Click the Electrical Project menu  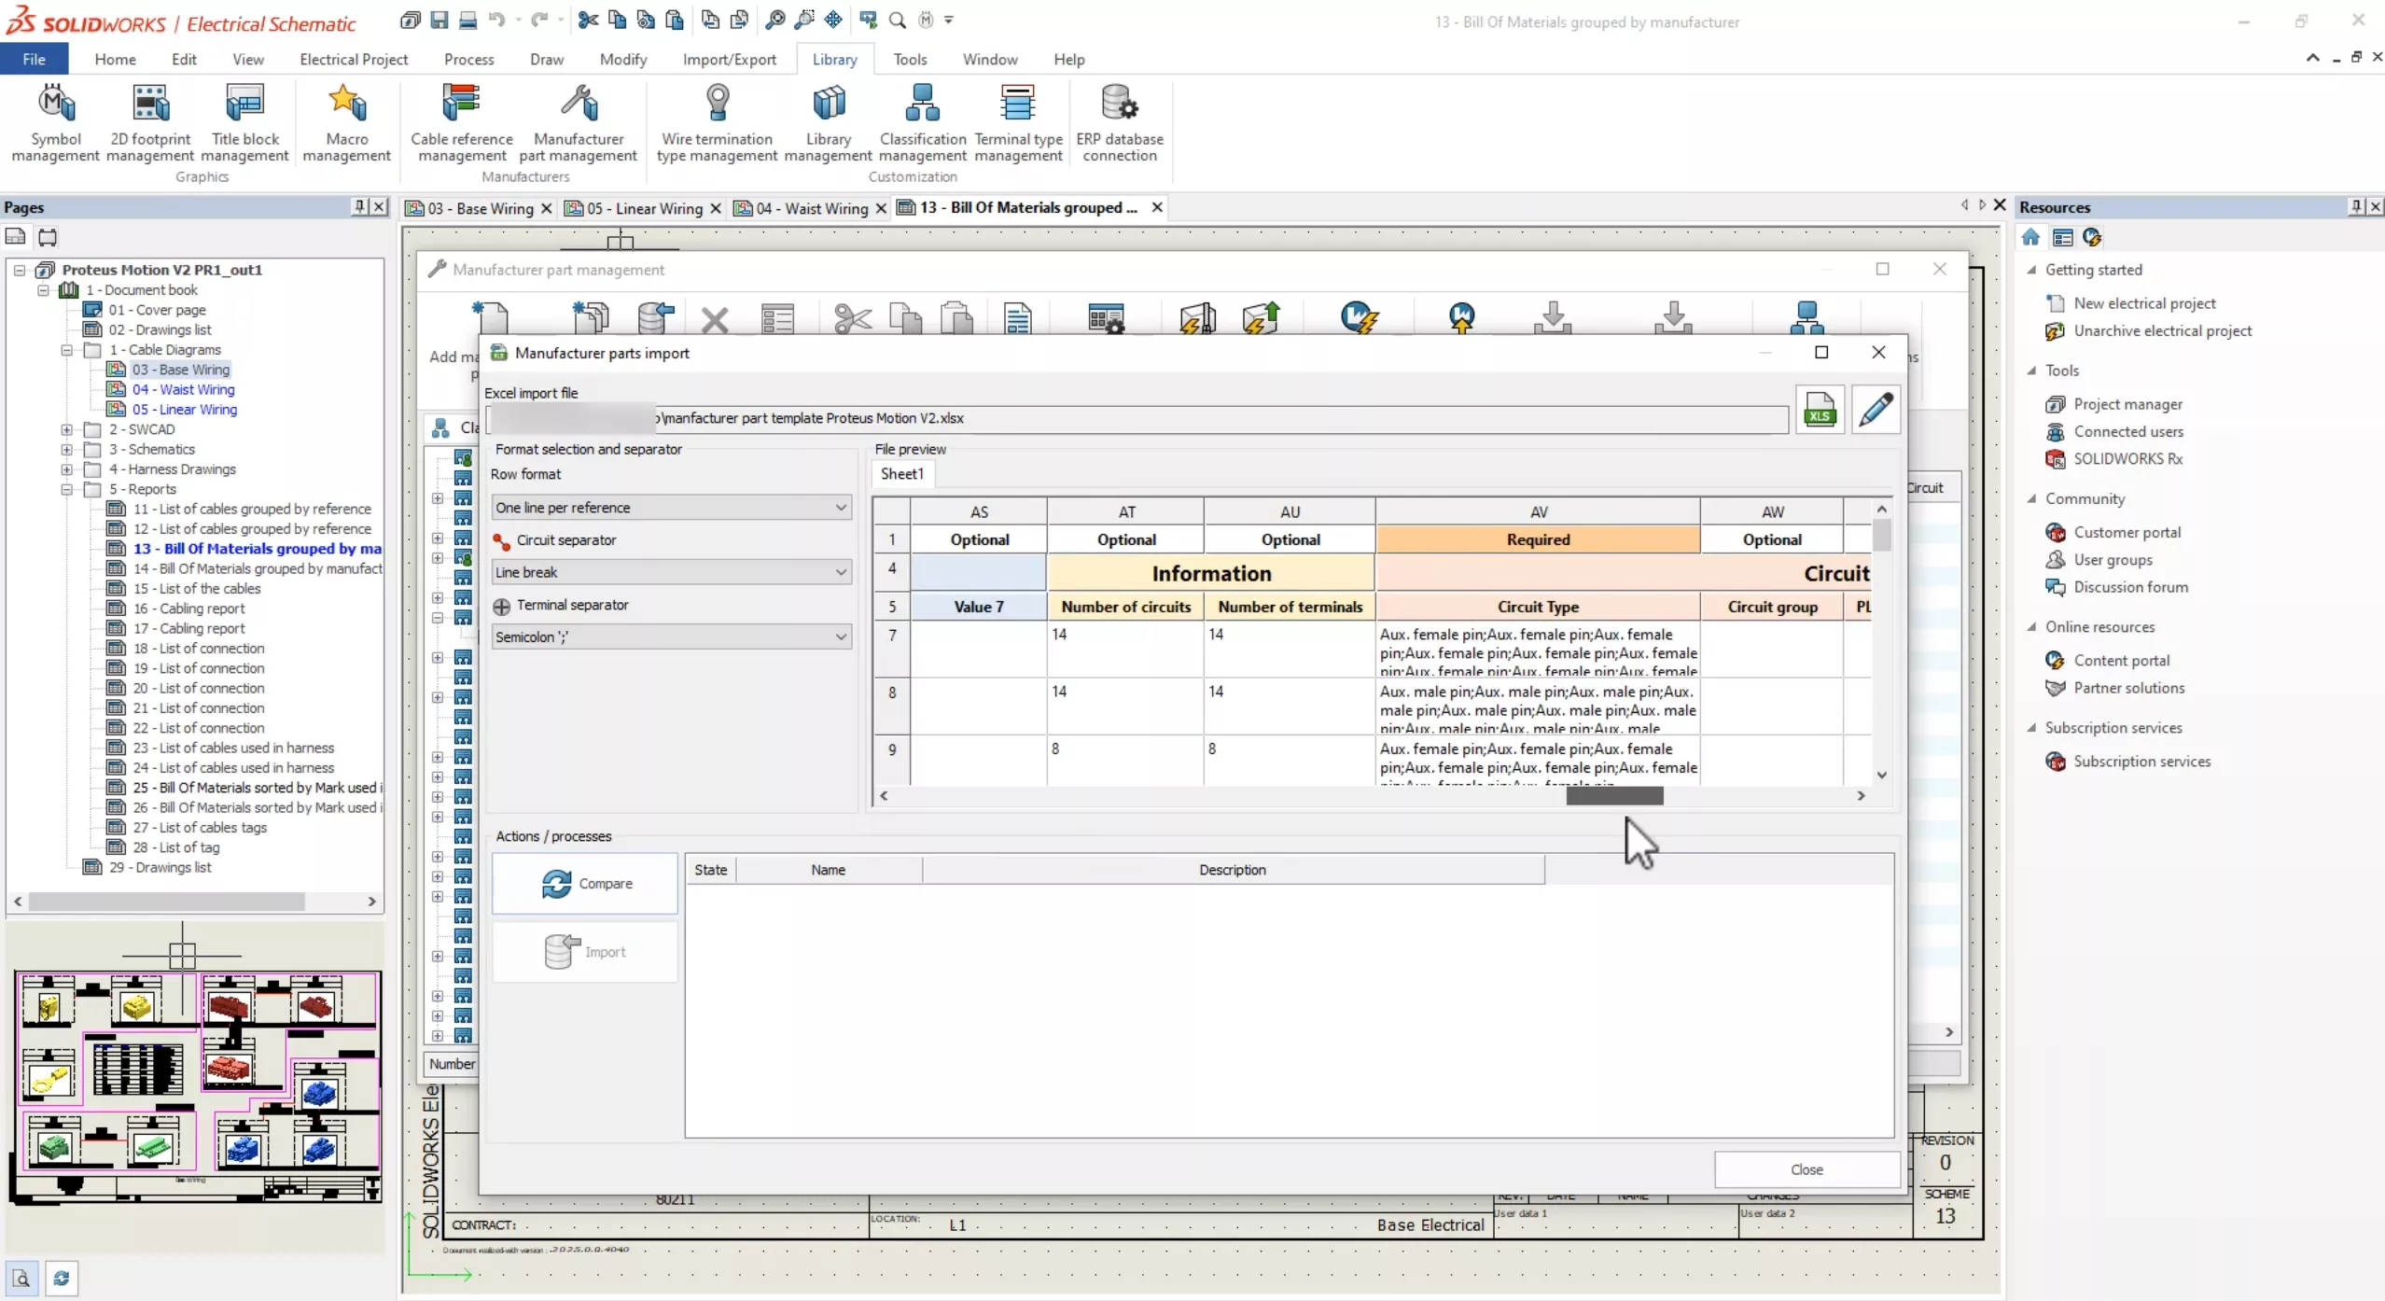coord(354,60)
